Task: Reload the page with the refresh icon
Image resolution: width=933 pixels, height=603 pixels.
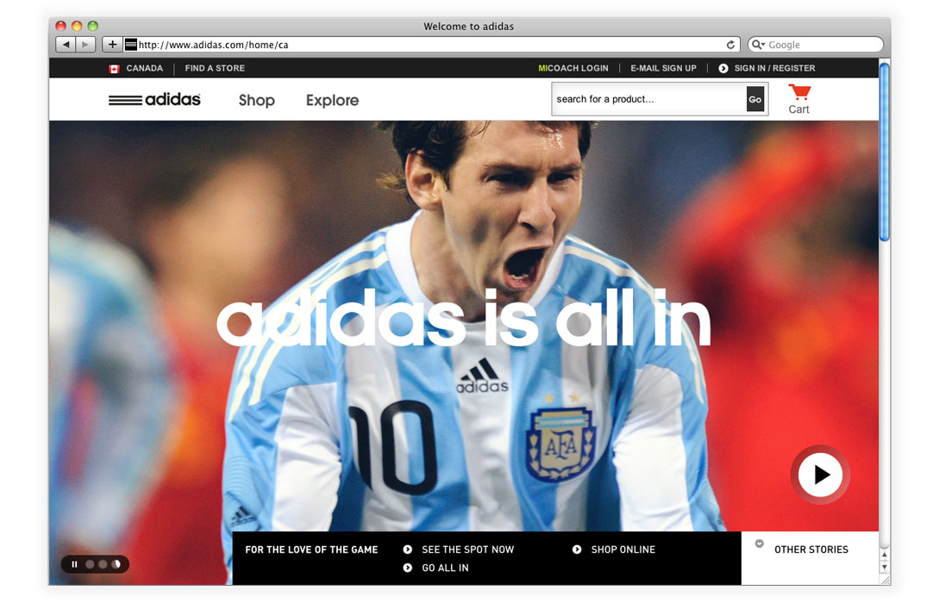Action: pos(730,45)
